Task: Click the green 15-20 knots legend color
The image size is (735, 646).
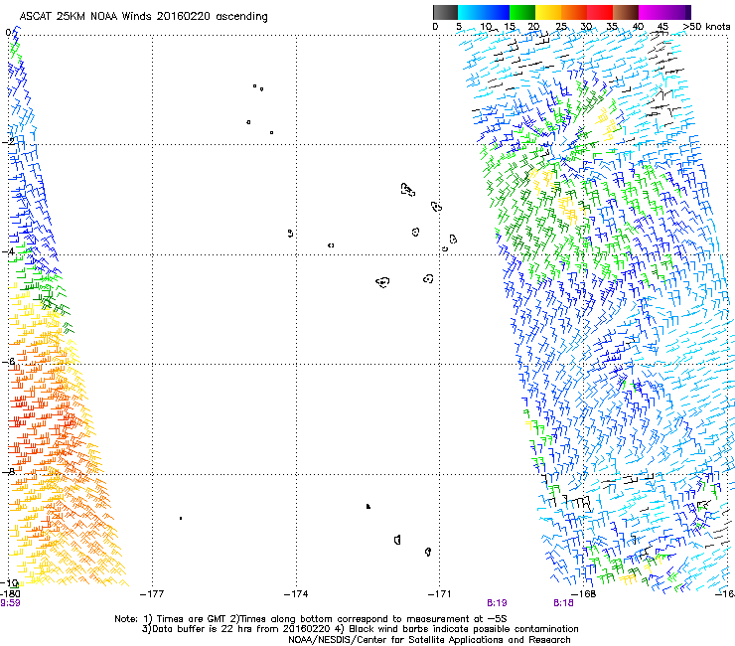Action: coord(522,12)
